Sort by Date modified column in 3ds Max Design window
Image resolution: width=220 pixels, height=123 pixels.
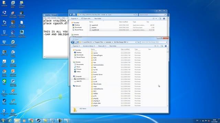tap(125, 49)
